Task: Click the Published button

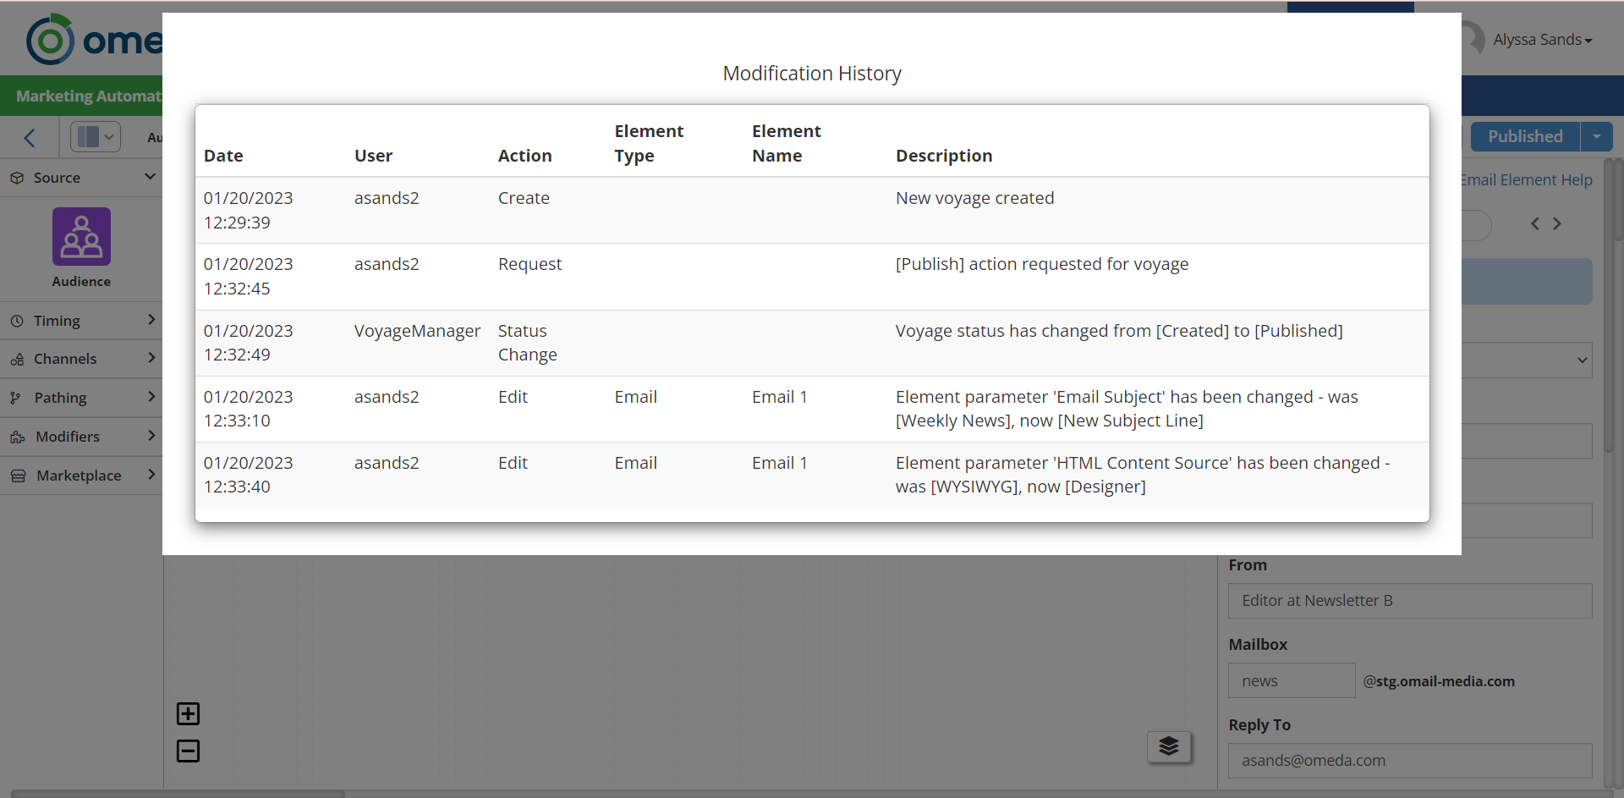Action: 1524,136
